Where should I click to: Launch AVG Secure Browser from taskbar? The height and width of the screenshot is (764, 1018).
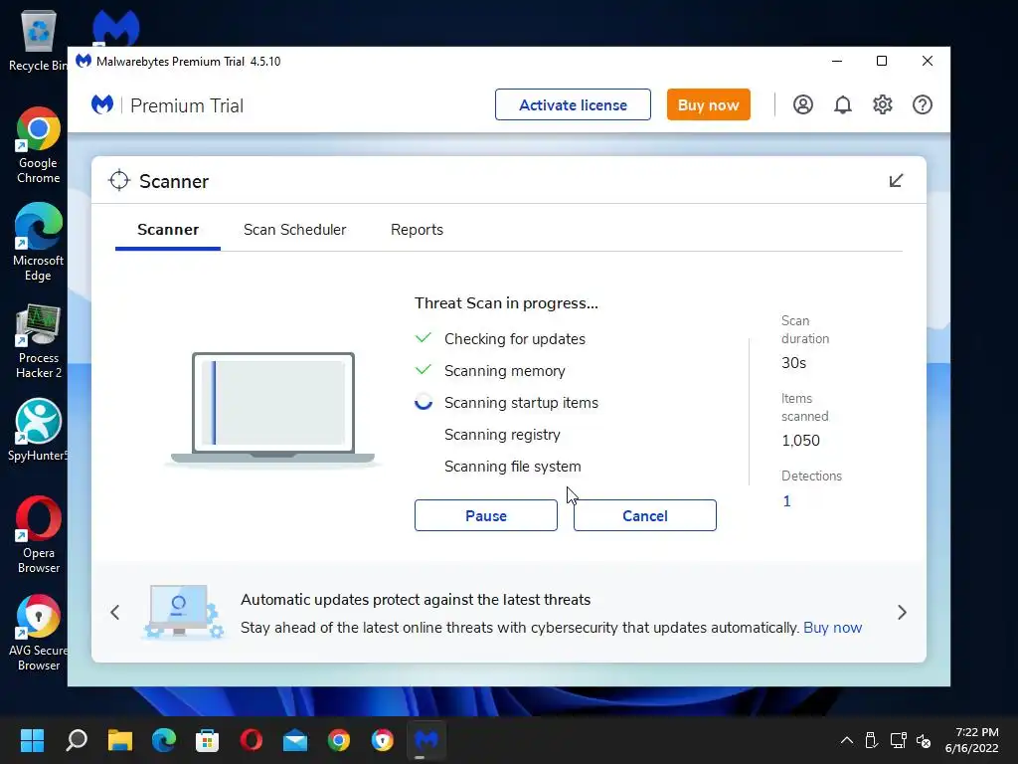pos(383,740)
